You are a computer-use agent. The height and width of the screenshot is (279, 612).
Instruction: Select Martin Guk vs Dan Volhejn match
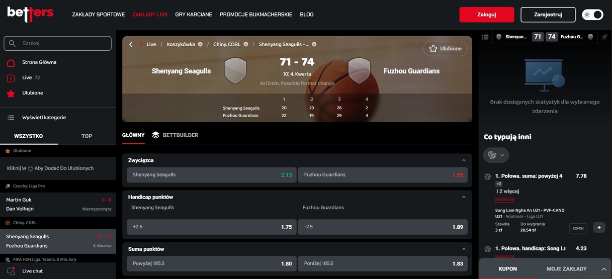click(58, 204)
